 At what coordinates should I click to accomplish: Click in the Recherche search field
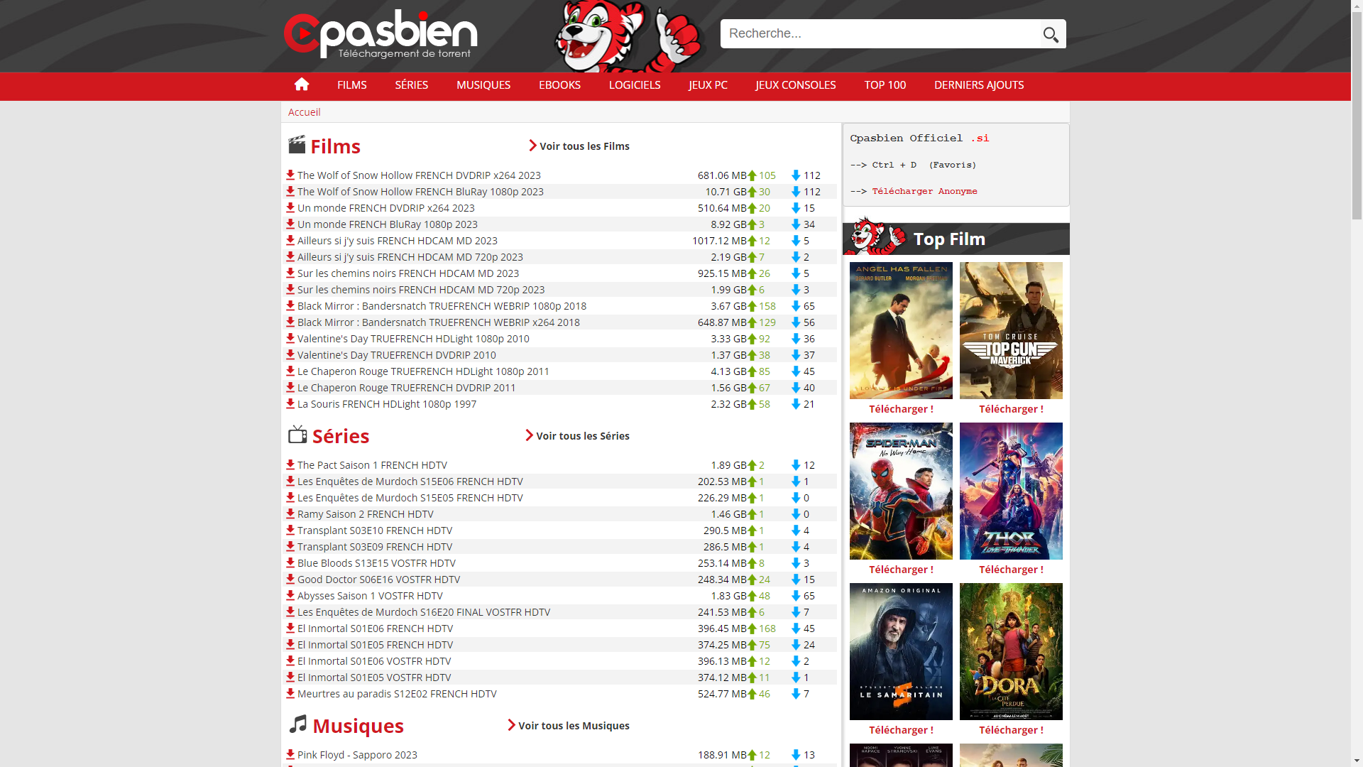coord(880,34)
